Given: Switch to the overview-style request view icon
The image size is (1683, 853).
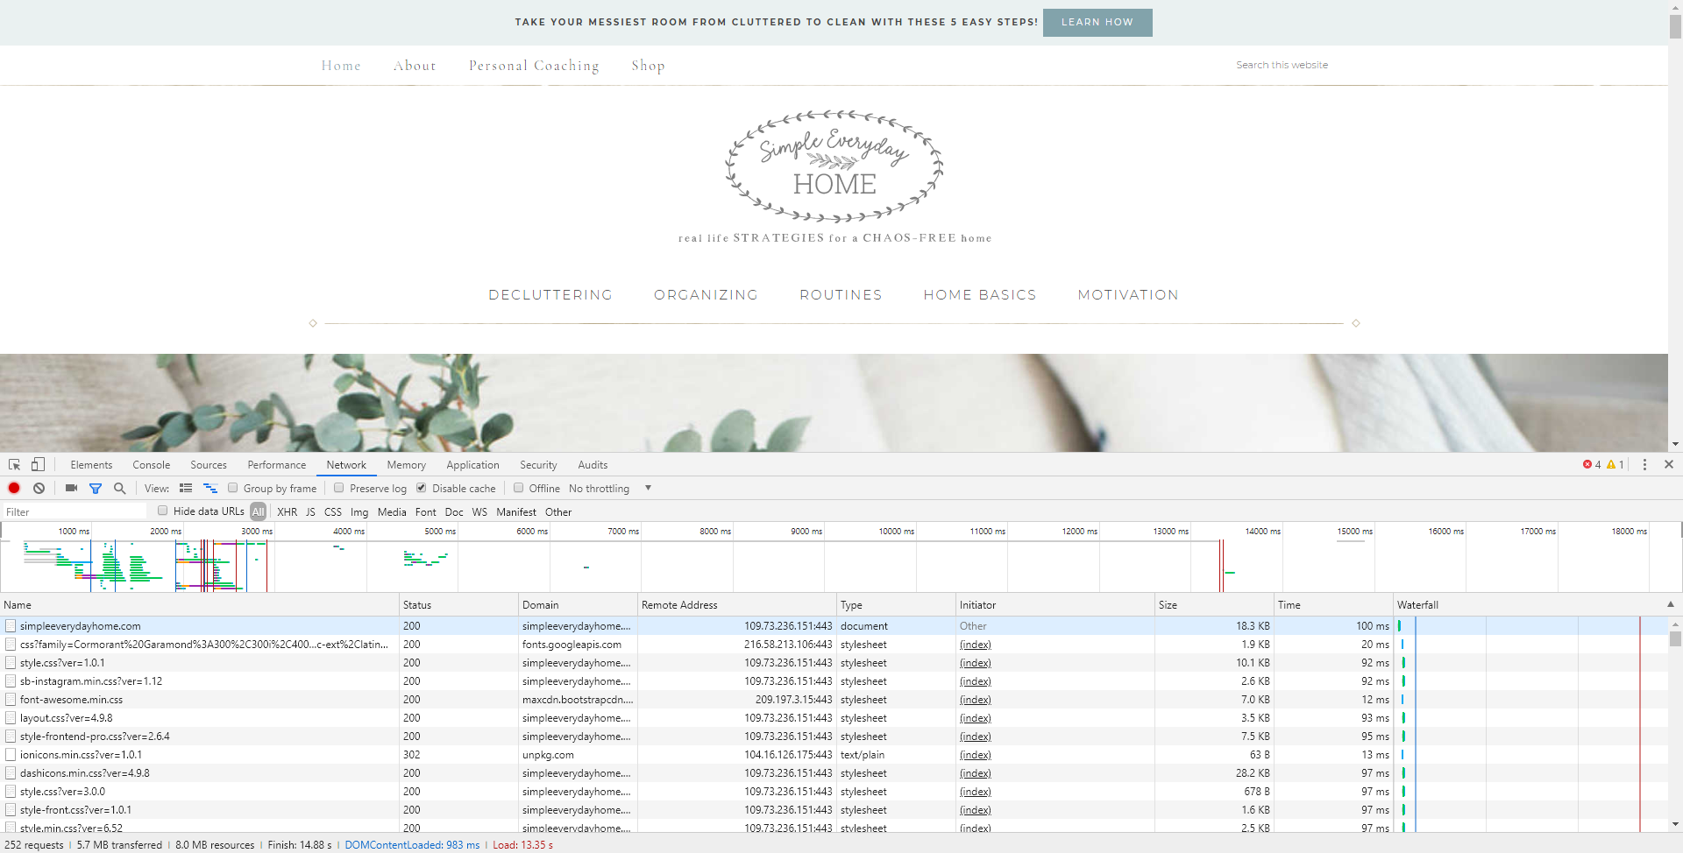Looking at the screenshot, I should (x=210, y=489).
